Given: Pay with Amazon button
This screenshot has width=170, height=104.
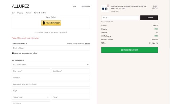Looking at the screenshot, I should (x=51, y=23).
